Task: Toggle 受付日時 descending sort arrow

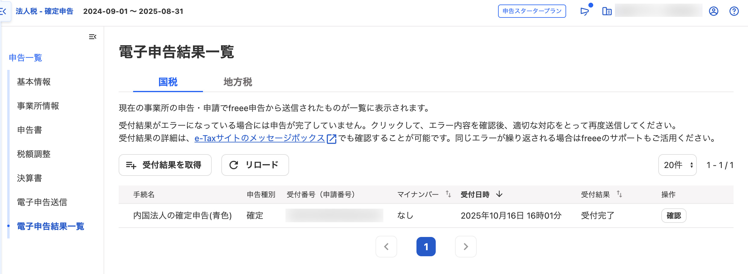Action: (499, 194)
